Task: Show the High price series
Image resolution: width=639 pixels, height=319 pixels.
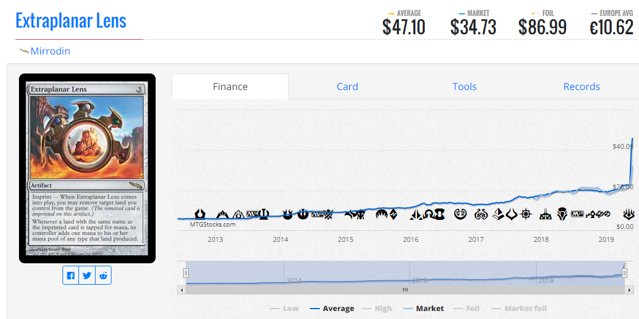Action: 377,309
